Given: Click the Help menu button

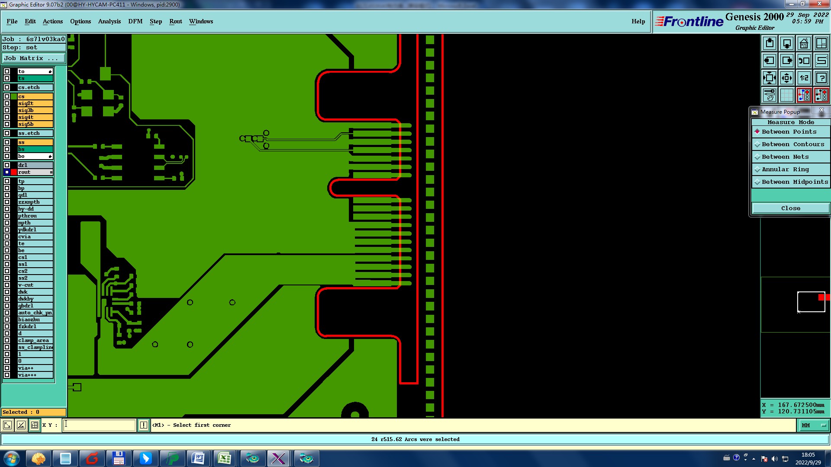Looking at the screenshot, I should click(x=638, y=21).
